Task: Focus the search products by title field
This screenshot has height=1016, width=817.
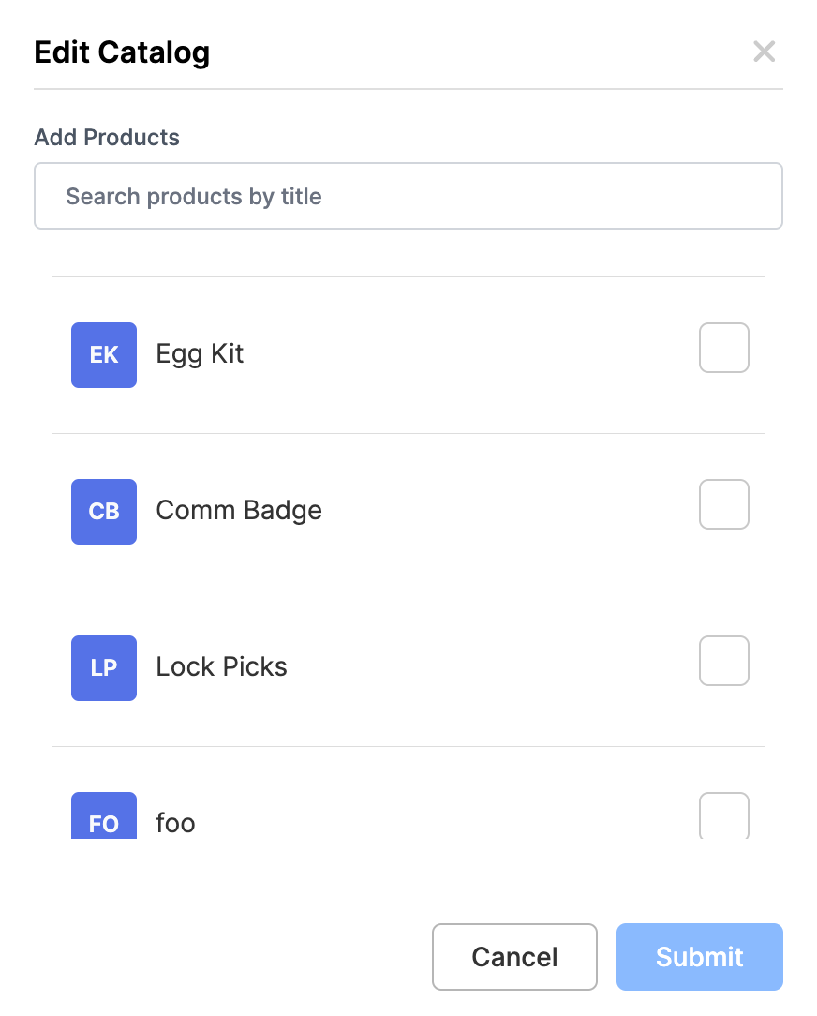Action: coord(408,197)
